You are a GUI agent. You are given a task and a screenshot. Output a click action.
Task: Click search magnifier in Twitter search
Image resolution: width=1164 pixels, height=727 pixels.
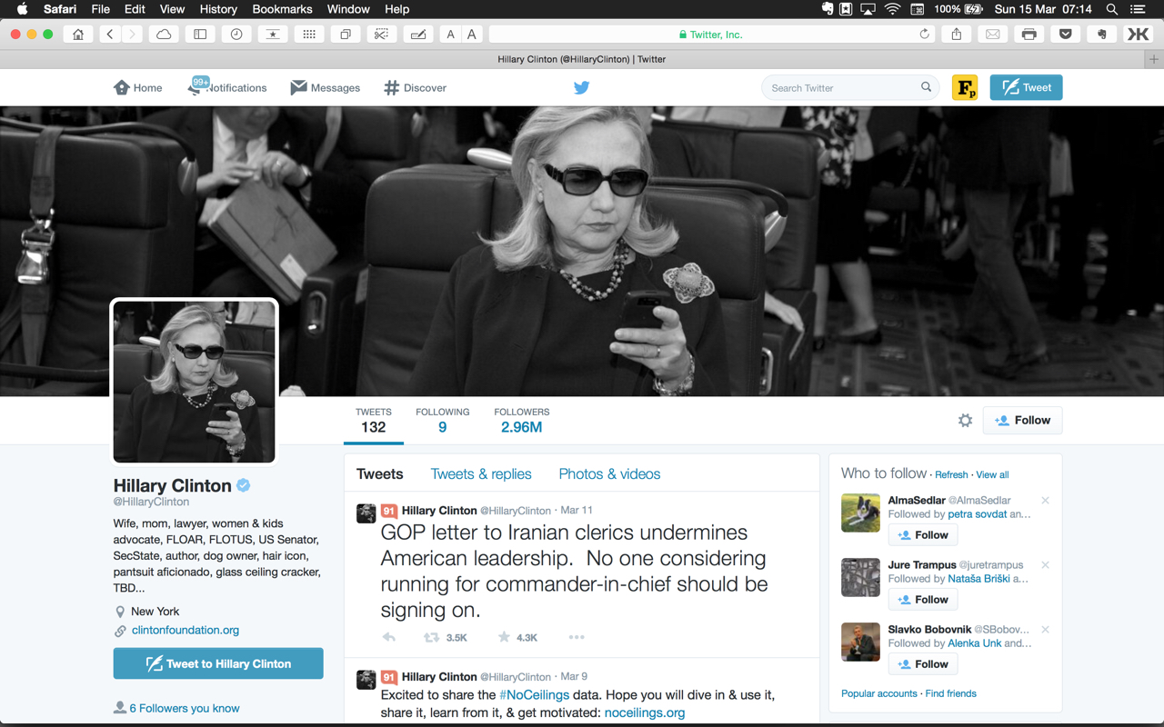[x=926, y=87]
